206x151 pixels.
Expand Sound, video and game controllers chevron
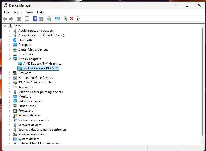[10, 130]
